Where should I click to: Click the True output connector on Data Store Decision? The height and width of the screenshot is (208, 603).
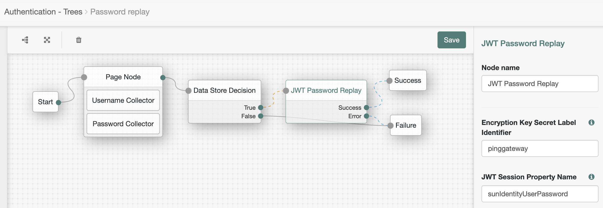260,108
